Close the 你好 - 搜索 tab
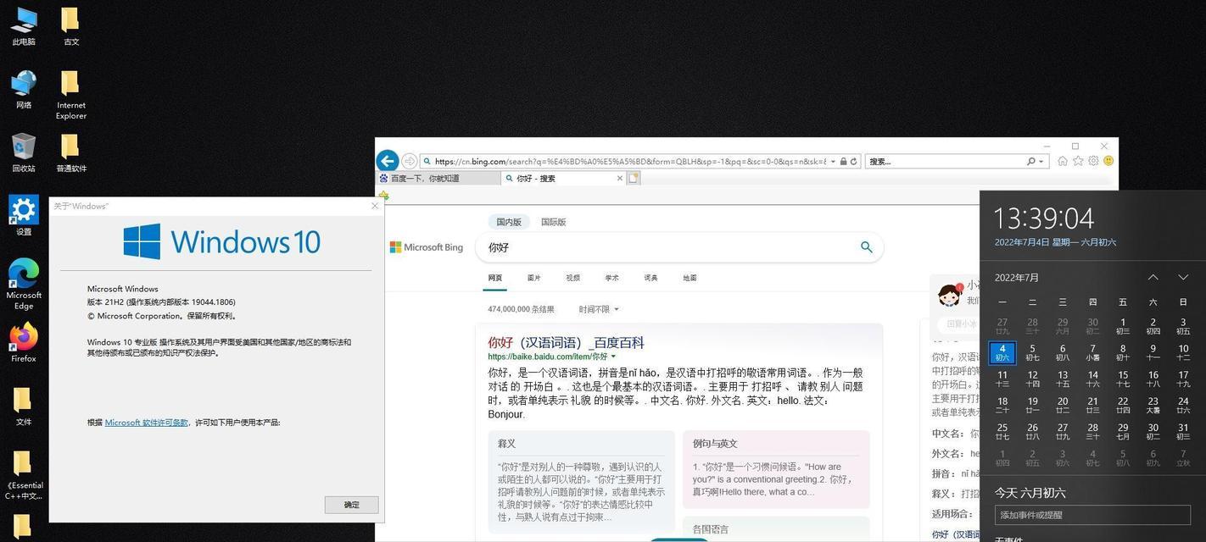 tap(619, 178)
